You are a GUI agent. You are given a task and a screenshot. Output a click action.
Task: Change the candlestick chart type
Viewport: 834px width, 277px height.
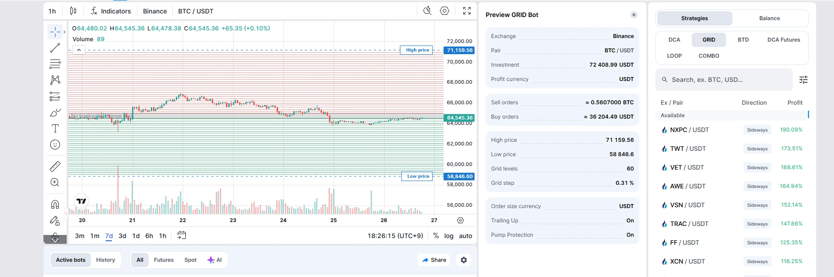(73, 11)
